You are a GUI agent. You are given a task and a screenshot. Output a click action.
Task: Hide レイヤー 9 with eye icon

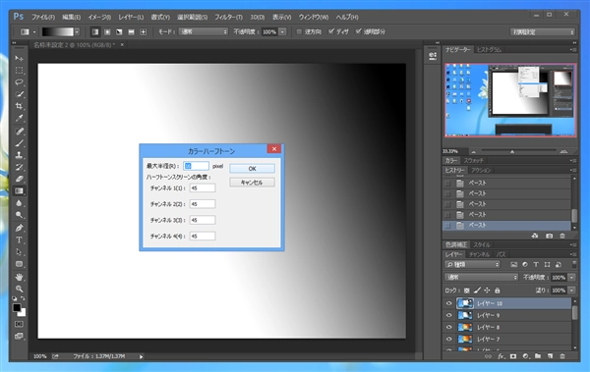(x=448, y=315)
